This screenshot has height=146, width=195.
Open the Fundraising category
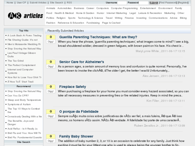point(93,23)
